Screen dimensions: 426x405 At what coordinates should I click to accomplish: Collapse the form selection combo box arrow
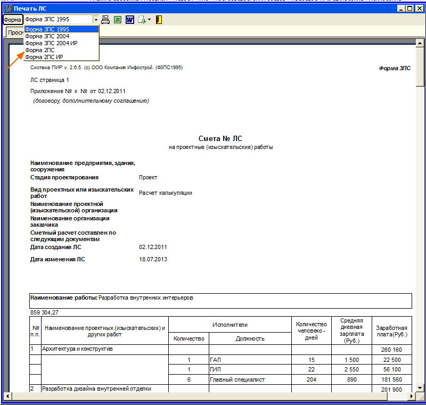click(96, 20)
